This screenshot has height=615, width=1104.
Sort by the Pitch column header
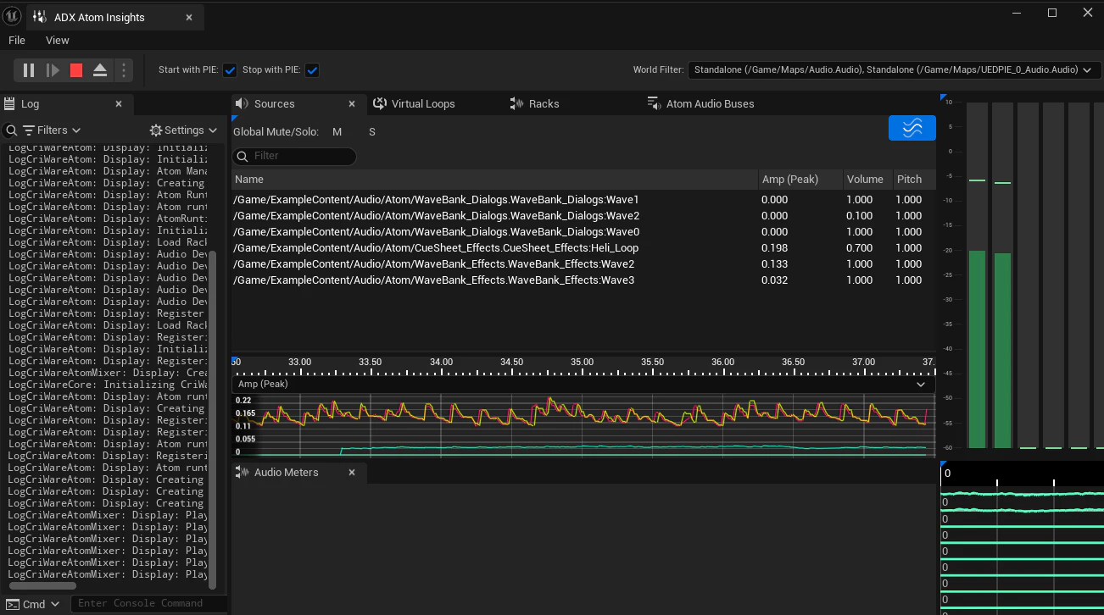coord(914,179)
